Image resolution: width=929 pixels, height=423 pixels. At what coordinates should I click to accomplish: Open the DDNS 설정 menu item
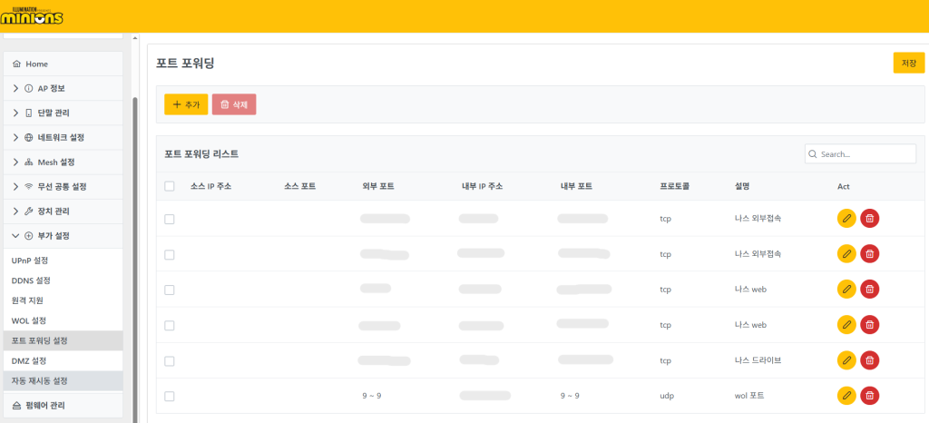click(32, 280)
